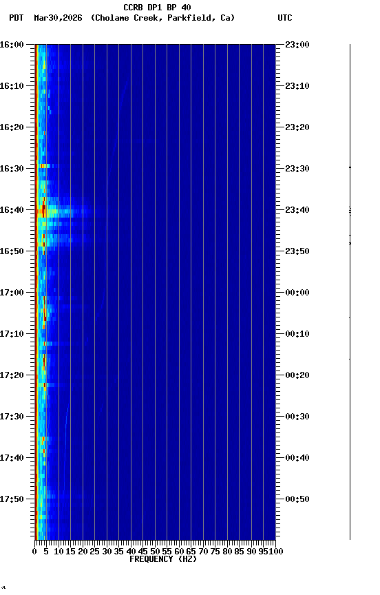Click the '17:20' PDT time label
This screenshot has width=380, height=595.
(12, 376)
